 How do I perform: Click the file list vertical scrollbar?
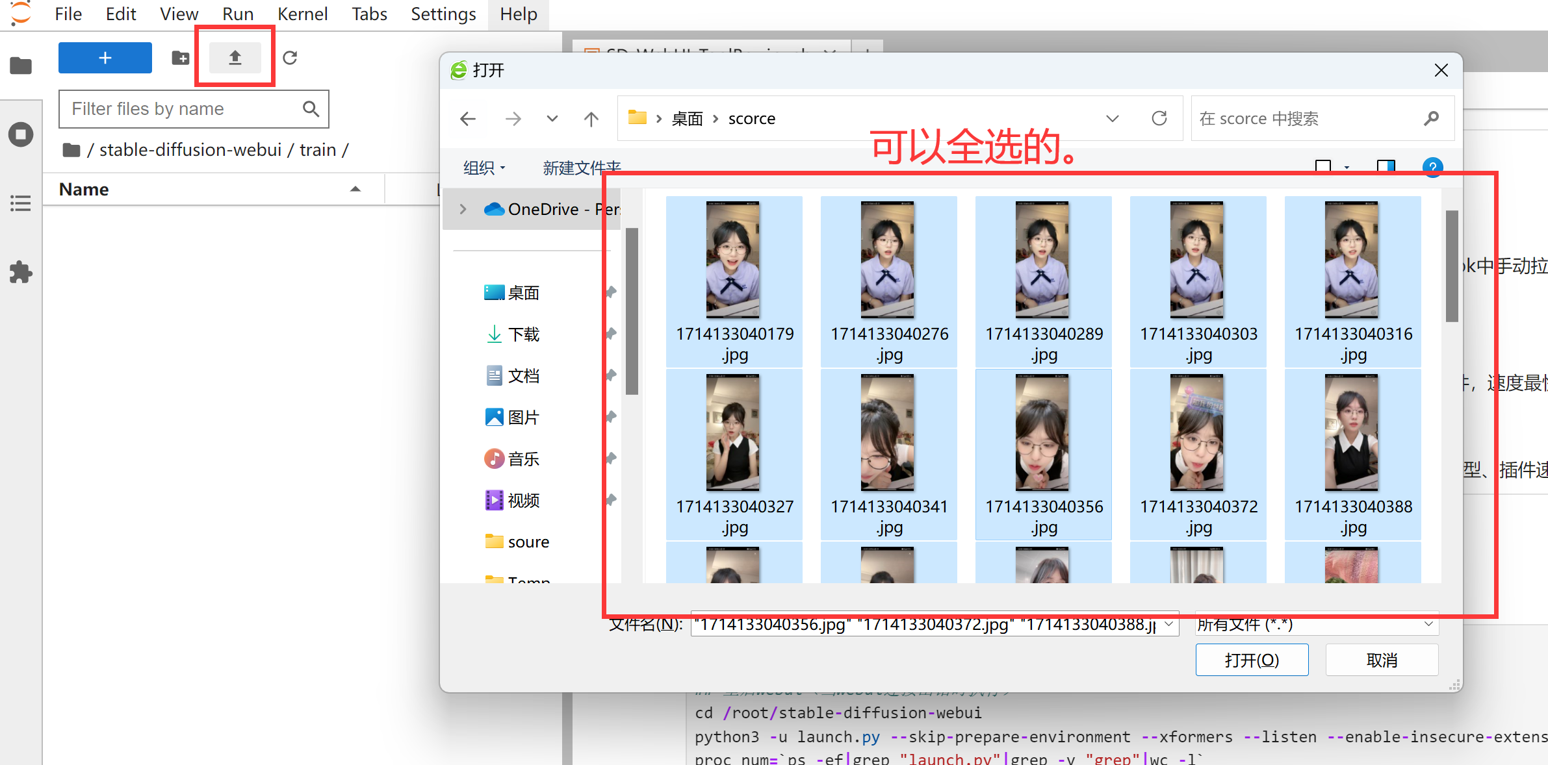pos(1451,266)
